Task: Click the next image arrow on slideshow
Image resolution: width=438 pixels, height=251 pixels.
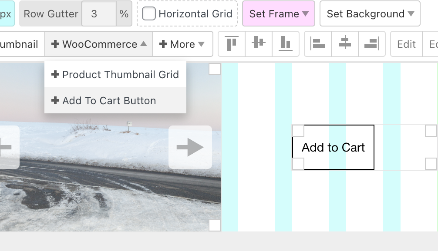Action: [x=190, y=147]
